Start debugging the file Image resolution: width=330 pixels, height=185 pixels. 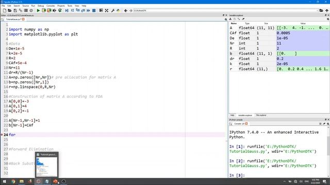[67, 10]
